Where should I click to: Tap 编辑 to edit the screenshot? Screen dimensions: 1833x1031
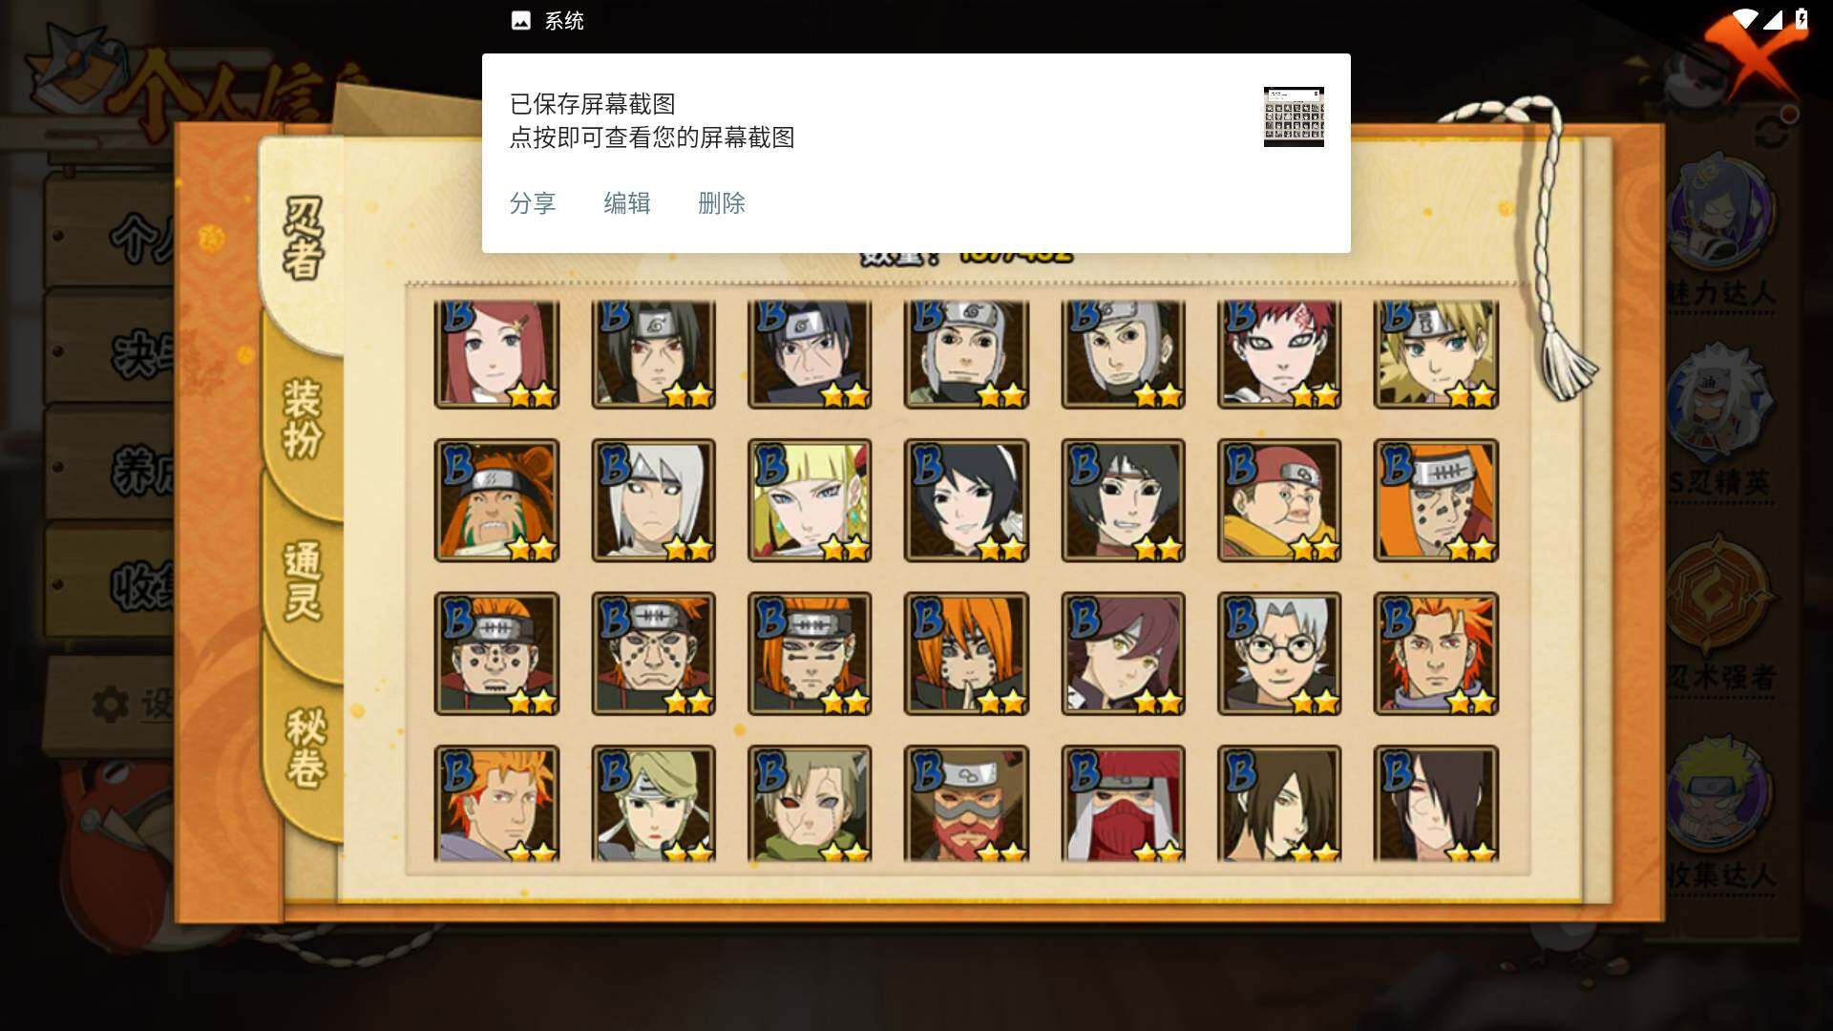click(x=627, y=203)
